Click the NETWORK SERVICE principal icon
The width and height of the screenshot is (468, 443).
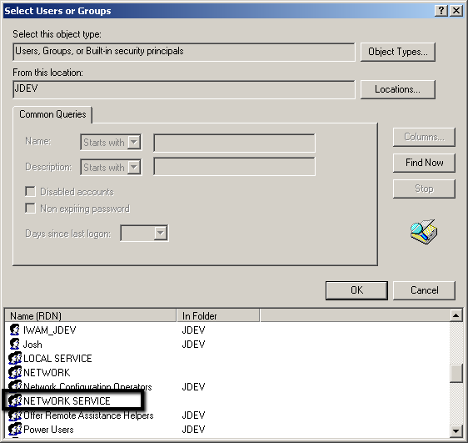(15, 400)
